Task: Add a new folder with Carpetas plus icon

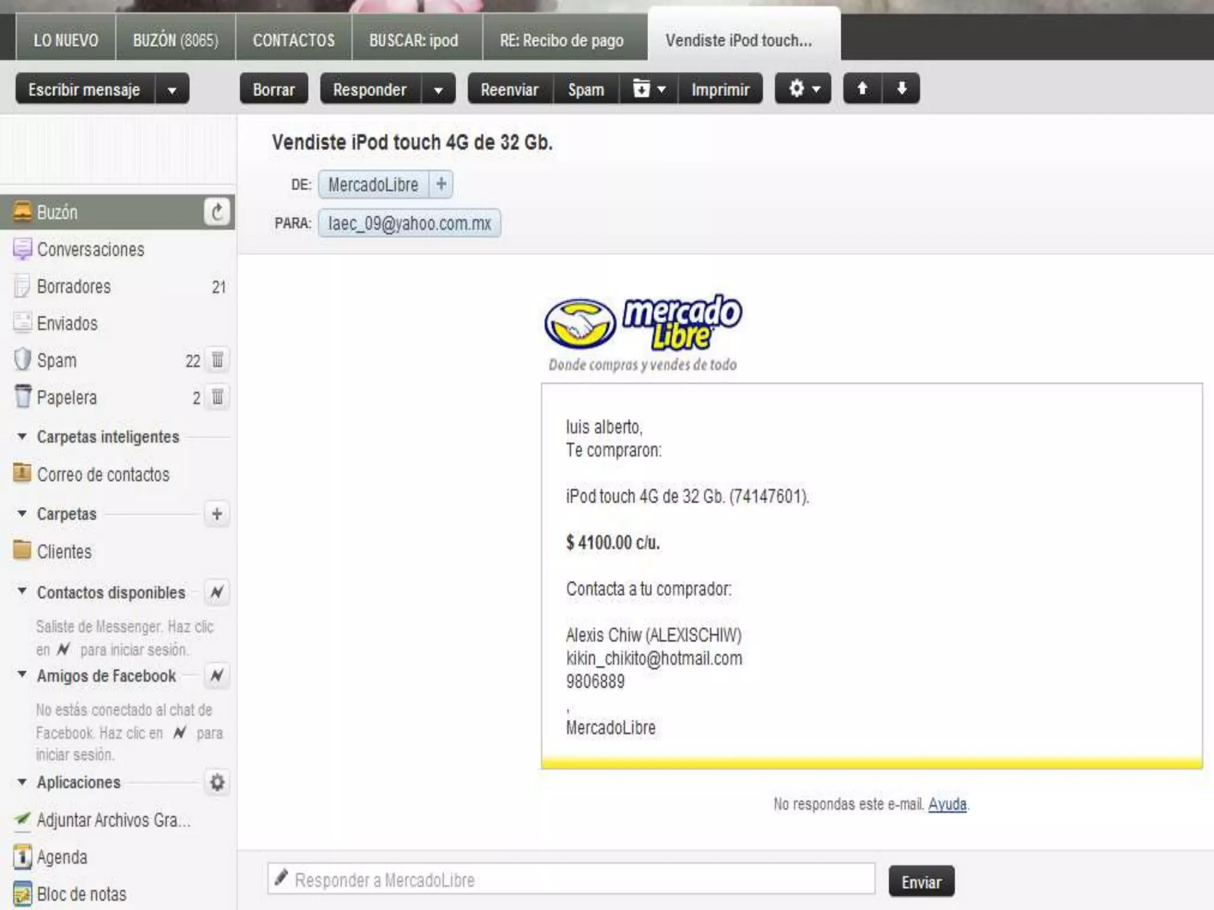Action: (x=217, y=514)
